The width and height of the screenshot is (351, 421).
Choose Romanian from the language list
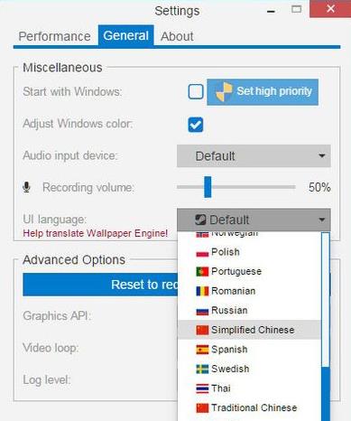(249, 291)
